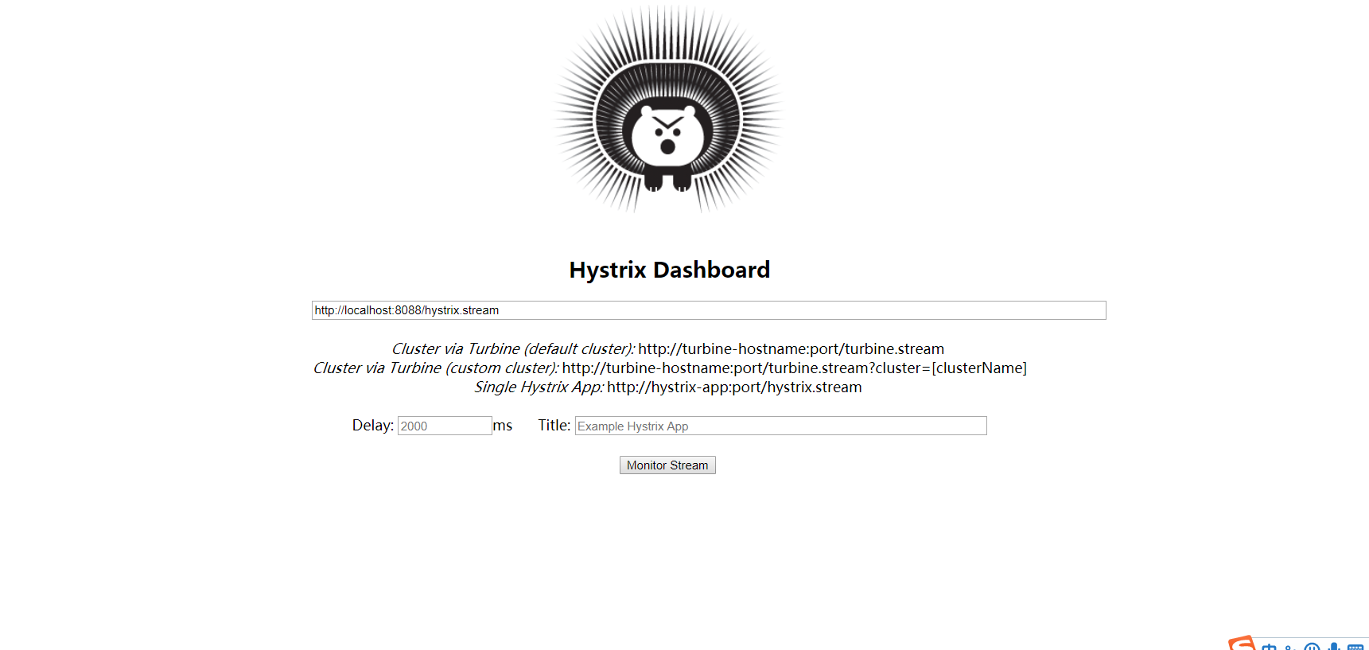Image resolution: width=1369 pixels, height=650 pixels.
Task: Toggle the 中 Chinese/English input mode icon
Action: point(1269,647)
